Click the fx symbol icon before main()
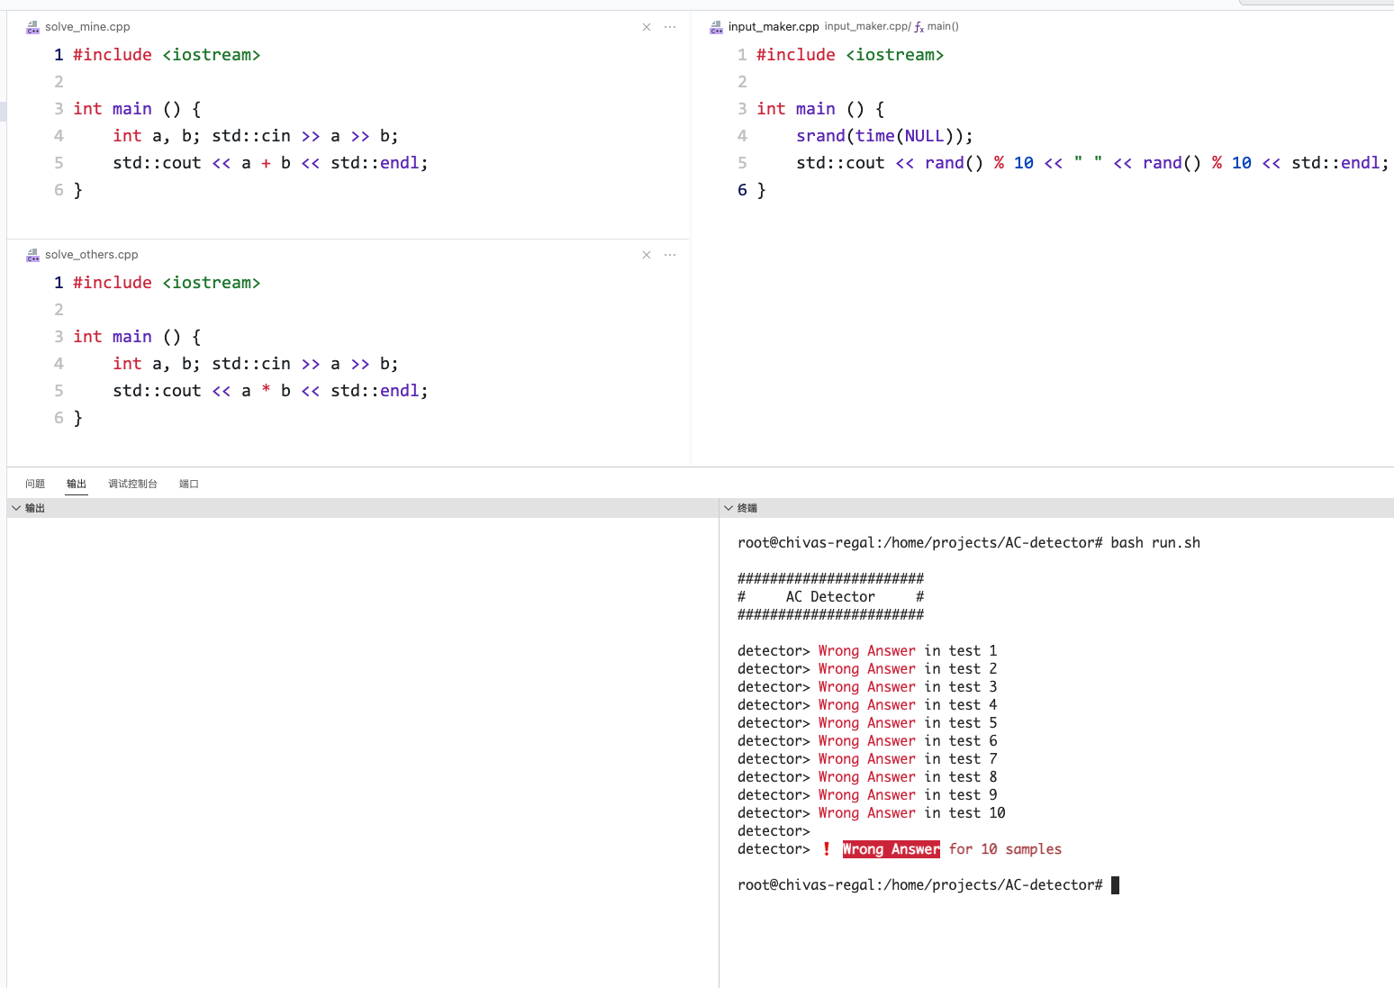Screen dimensions: 1394x988 (x=919, y=26)
